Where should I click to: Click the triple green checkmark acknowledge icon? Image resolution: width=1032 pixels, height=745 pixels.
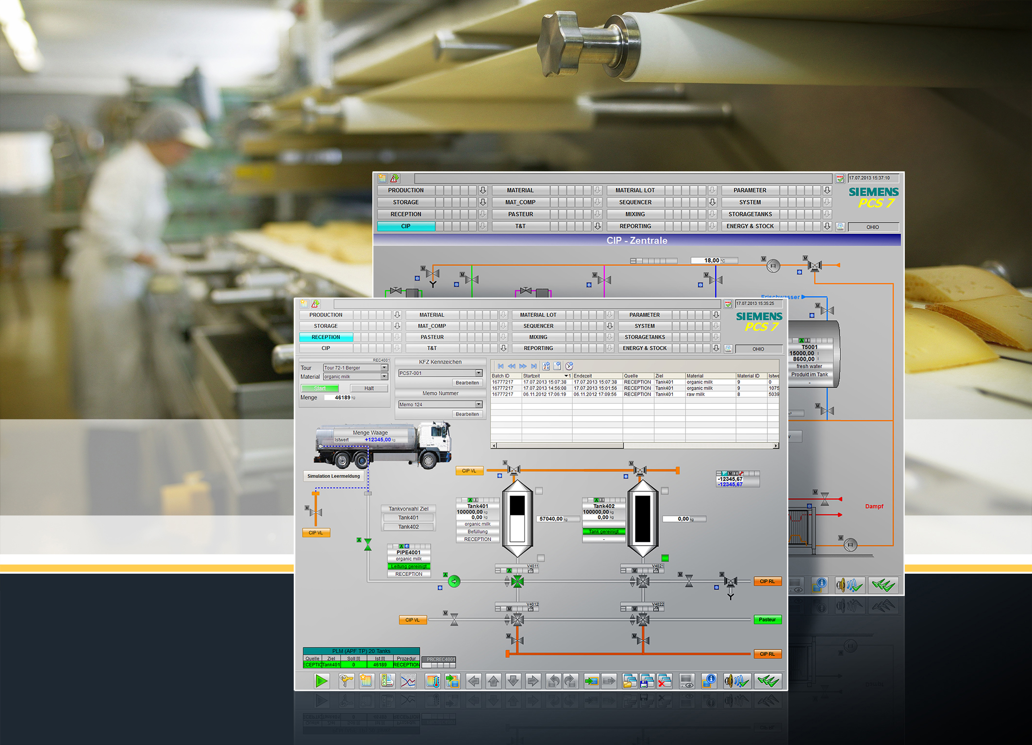click(767, 680)
